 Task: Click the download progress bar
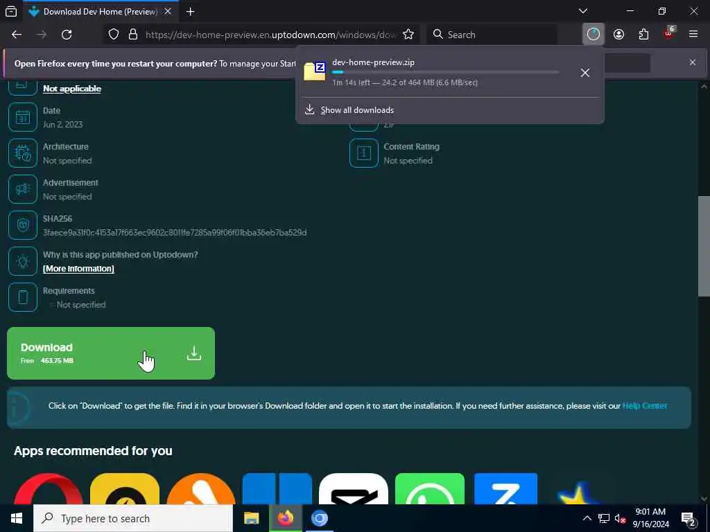[x=446, y=72]
